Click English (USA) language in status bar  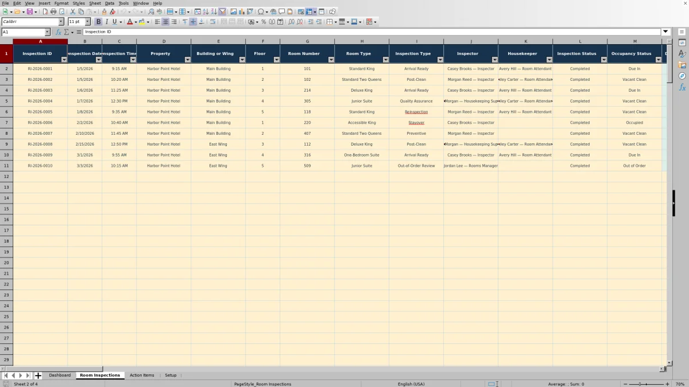(x=411, y=384)
